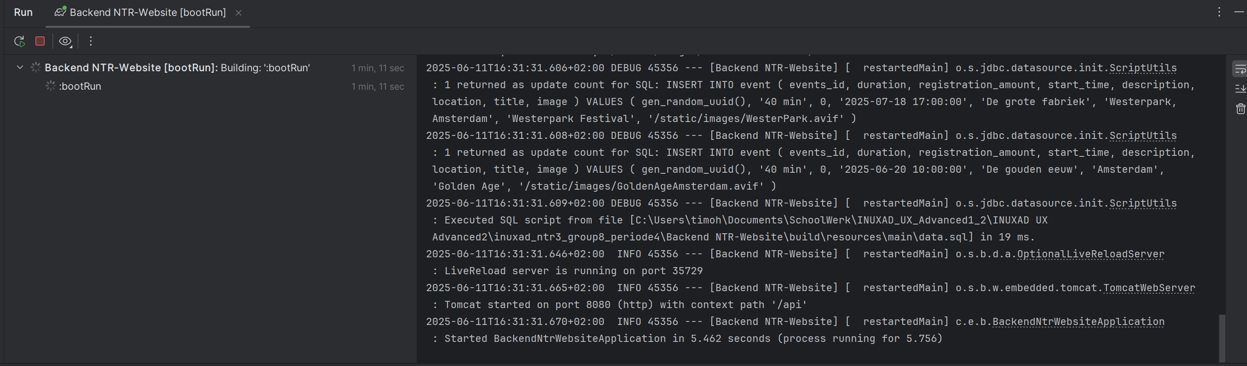Collapse the Backend NTR-Website build tree node
The image size is (1247, 366).
click(20, 67)
